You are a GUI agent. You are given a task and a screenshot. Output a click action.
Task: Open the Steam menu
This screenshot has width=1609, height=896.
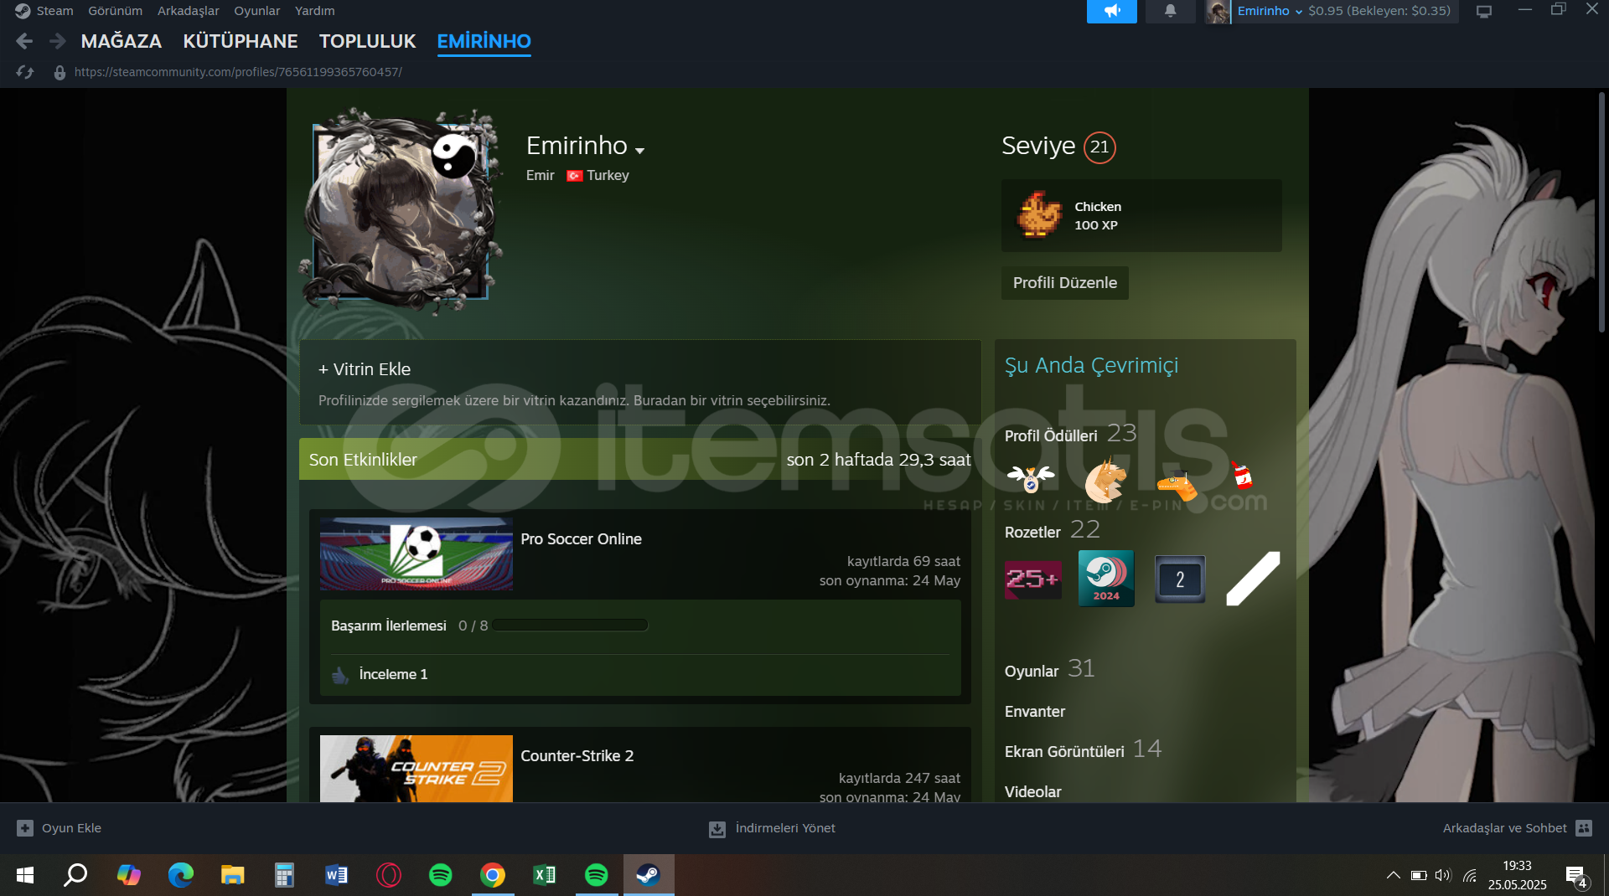point(54,11)
